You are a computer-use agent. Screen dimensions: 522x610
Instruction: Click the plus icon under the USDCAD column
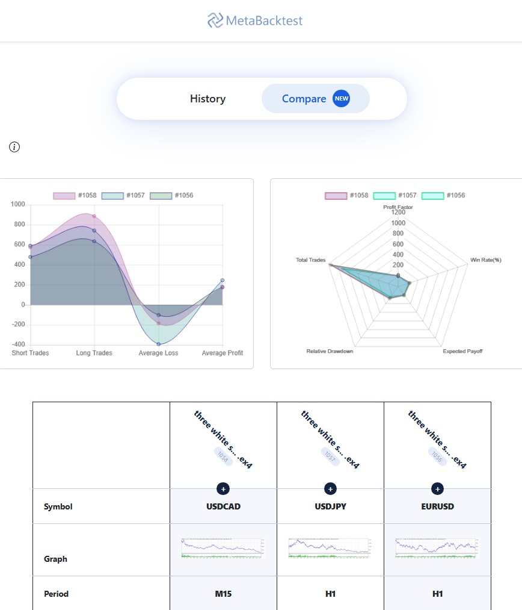[223, 489]
